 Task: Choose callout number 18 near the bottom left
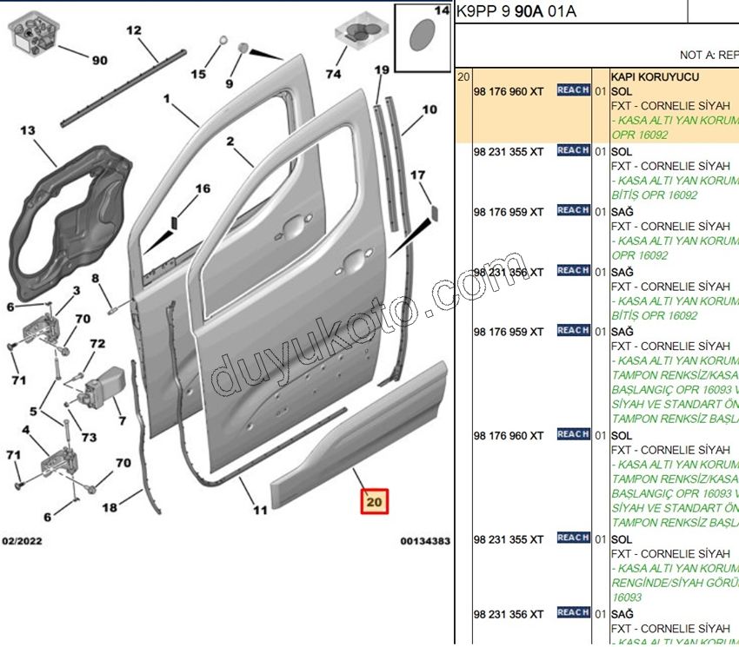pyautogui.click(x=110, y=507)
